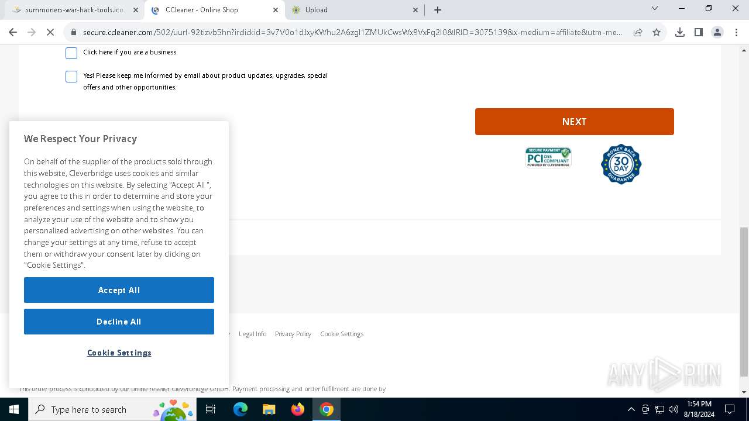Screen dimensions: 749x421
Task: Open a new browser tab
Action: pos(438,10)
